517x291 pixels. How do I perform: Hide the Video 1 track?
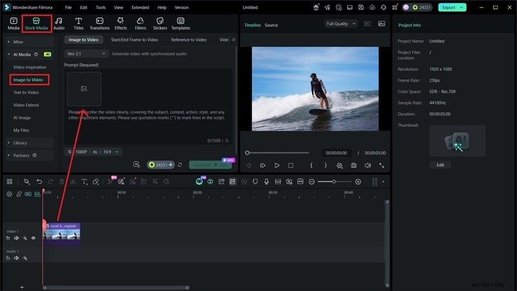tap(34, 238)
